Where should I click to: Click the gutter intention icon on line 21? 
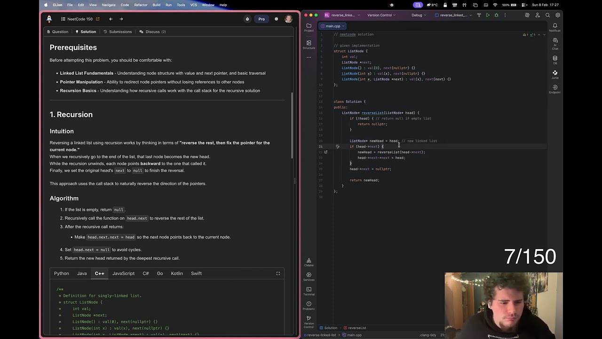pyautogui.click(x=337, y=146)
